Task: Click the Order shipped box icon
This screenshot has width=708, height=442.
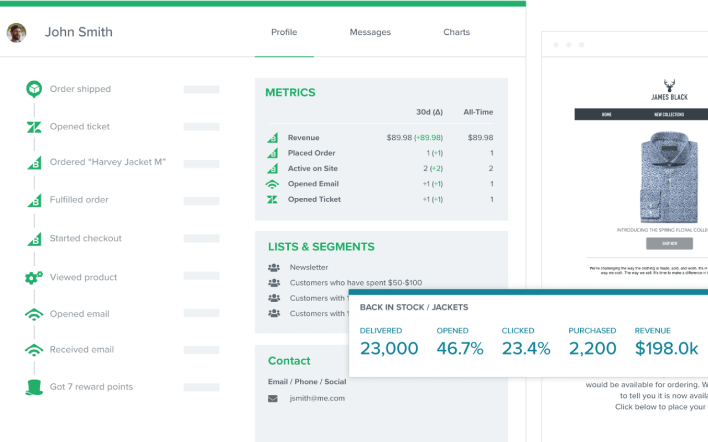Action: point(34,88)
